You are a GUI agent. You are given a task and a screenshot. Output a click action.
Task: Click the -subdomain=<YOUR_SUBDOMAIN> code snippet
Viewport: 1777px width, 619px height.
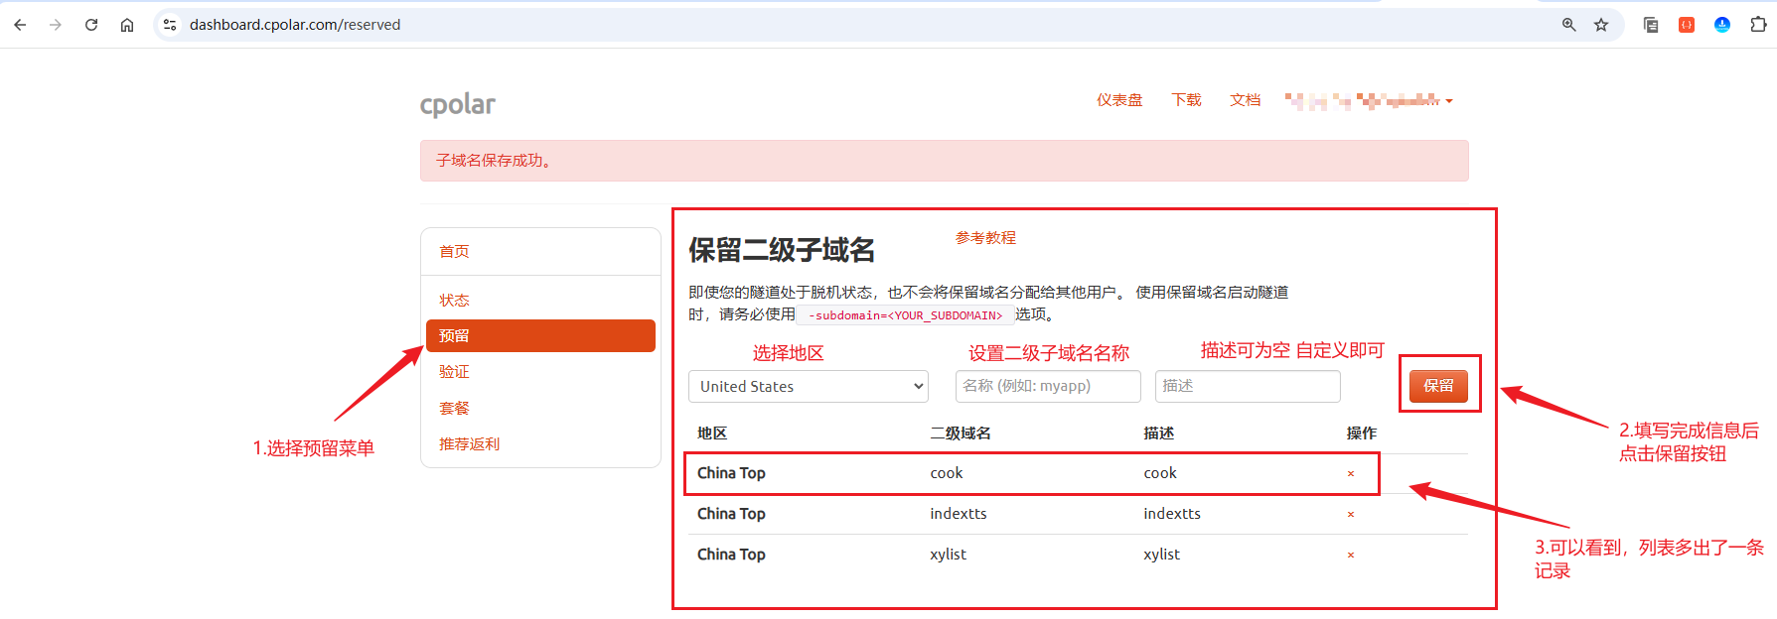coord(905,315)
